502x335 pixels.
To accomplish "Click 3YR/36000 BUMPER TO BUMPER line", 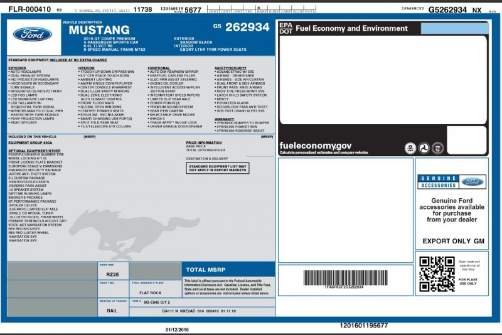I will click(x=243, y=123).
